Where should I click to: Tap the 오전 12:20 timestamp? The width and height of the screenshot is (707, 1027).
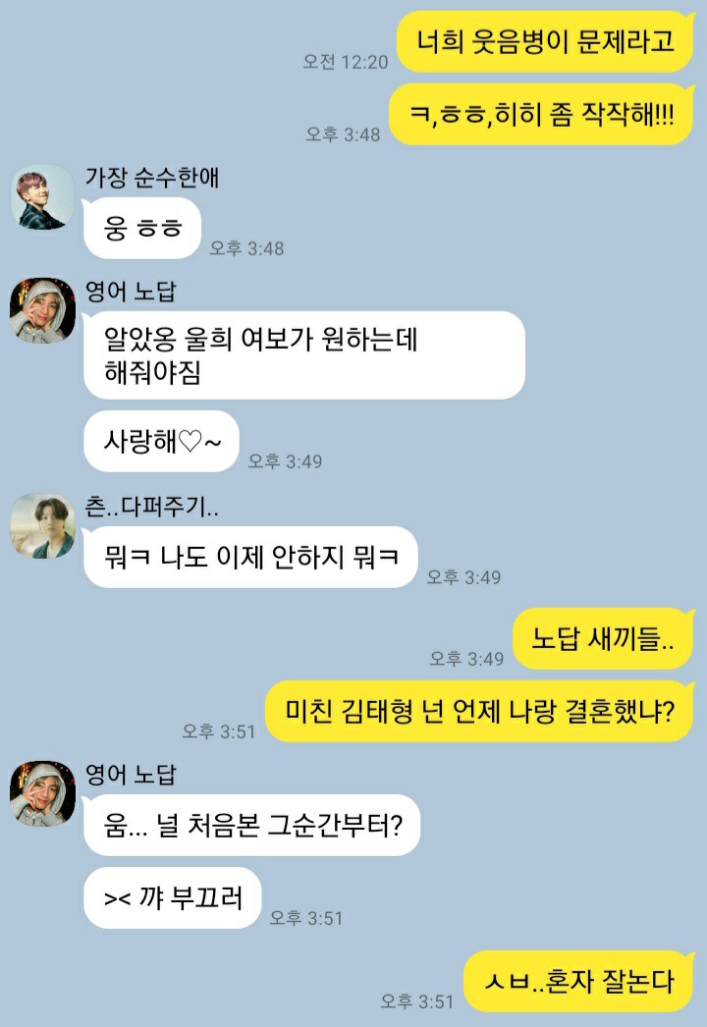pyautogui.click(x=346, y=62)
